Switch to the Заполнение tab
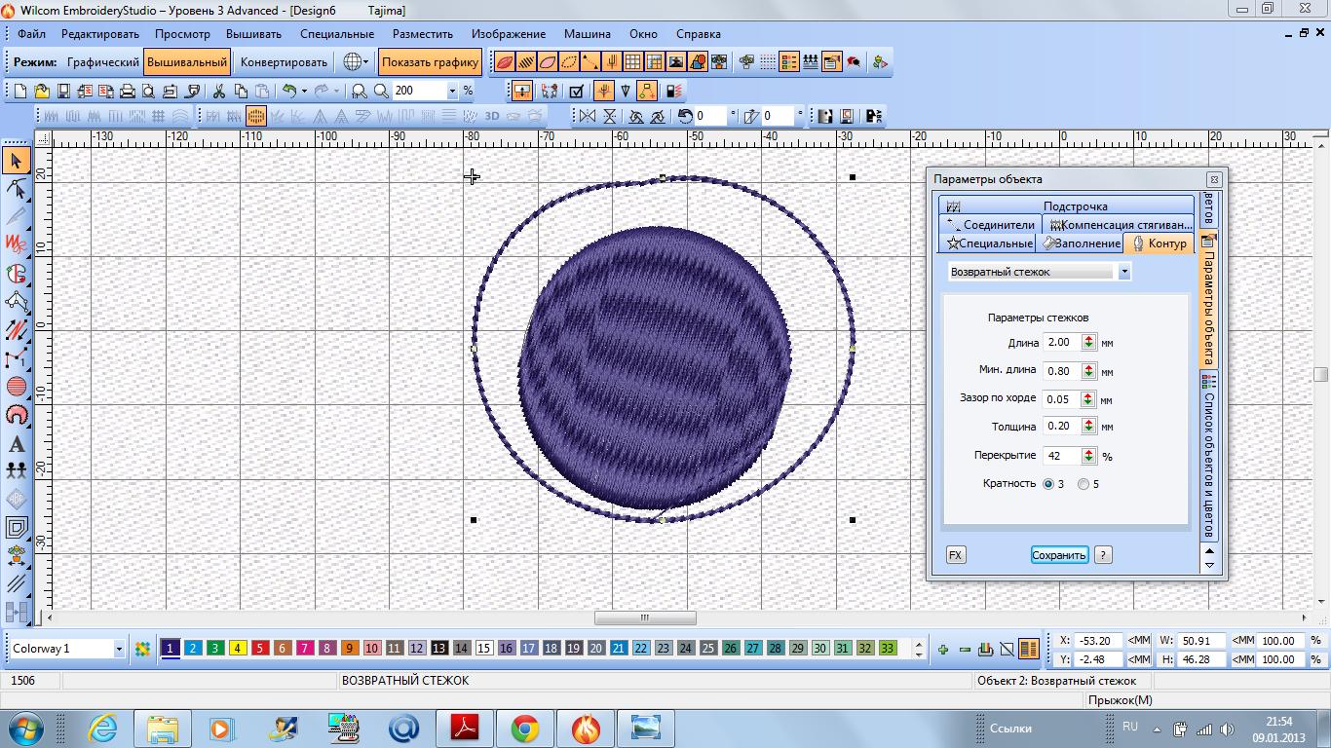The width and height of the screenshot is (1331, 748). tap(1081, 243)
